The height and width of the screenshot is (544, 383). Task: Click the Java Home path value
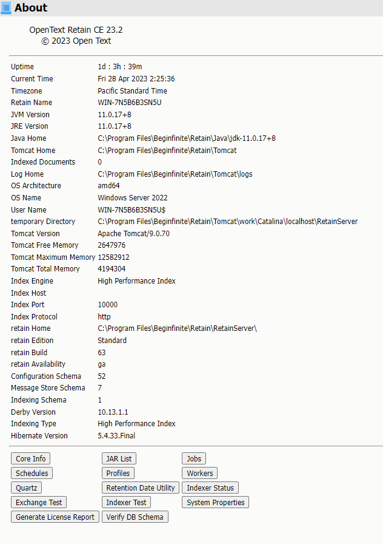(x=187, y=138)
